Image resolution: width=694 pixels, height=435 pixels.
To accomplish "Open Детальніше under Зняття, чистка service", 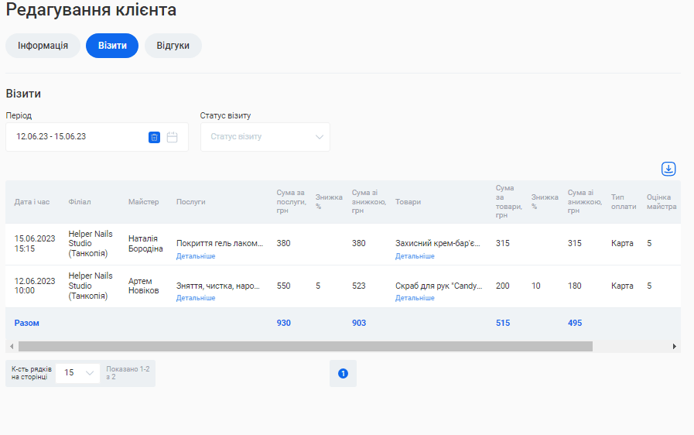I will click(196, 298).
